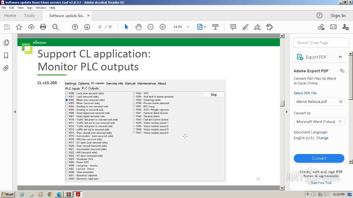Open the stamp and more tools icon
Image resolution: width=353 pixels, height=198 pixels.
[270, 27]
